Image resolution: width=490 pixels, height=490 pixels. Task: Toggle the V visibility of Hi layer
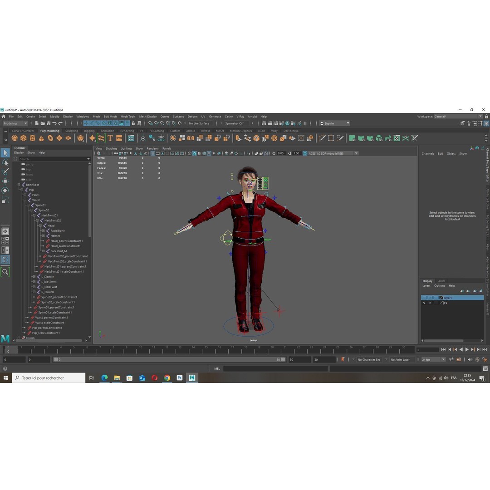click(424, 303)
